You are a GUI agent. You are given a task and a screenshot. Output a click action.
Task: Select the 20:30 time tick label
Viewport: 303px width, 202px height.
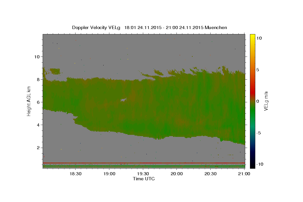point(211,174)
